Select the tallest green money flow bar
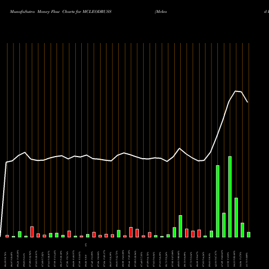269x269 pixels. click(230, 197)
